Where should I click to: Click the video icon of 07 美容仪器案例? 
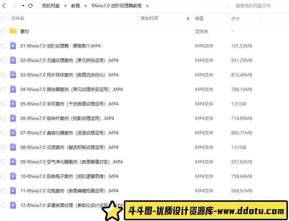click(13, 133)
